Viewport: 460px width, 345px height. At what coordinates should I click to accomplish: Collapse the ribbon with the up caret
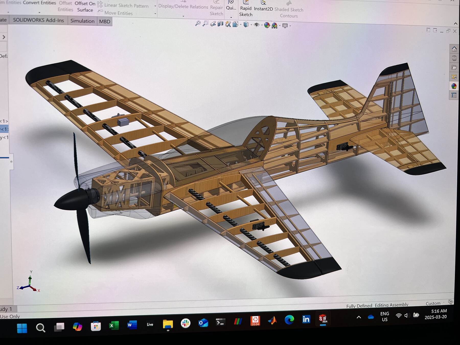(x=455, y=24)
